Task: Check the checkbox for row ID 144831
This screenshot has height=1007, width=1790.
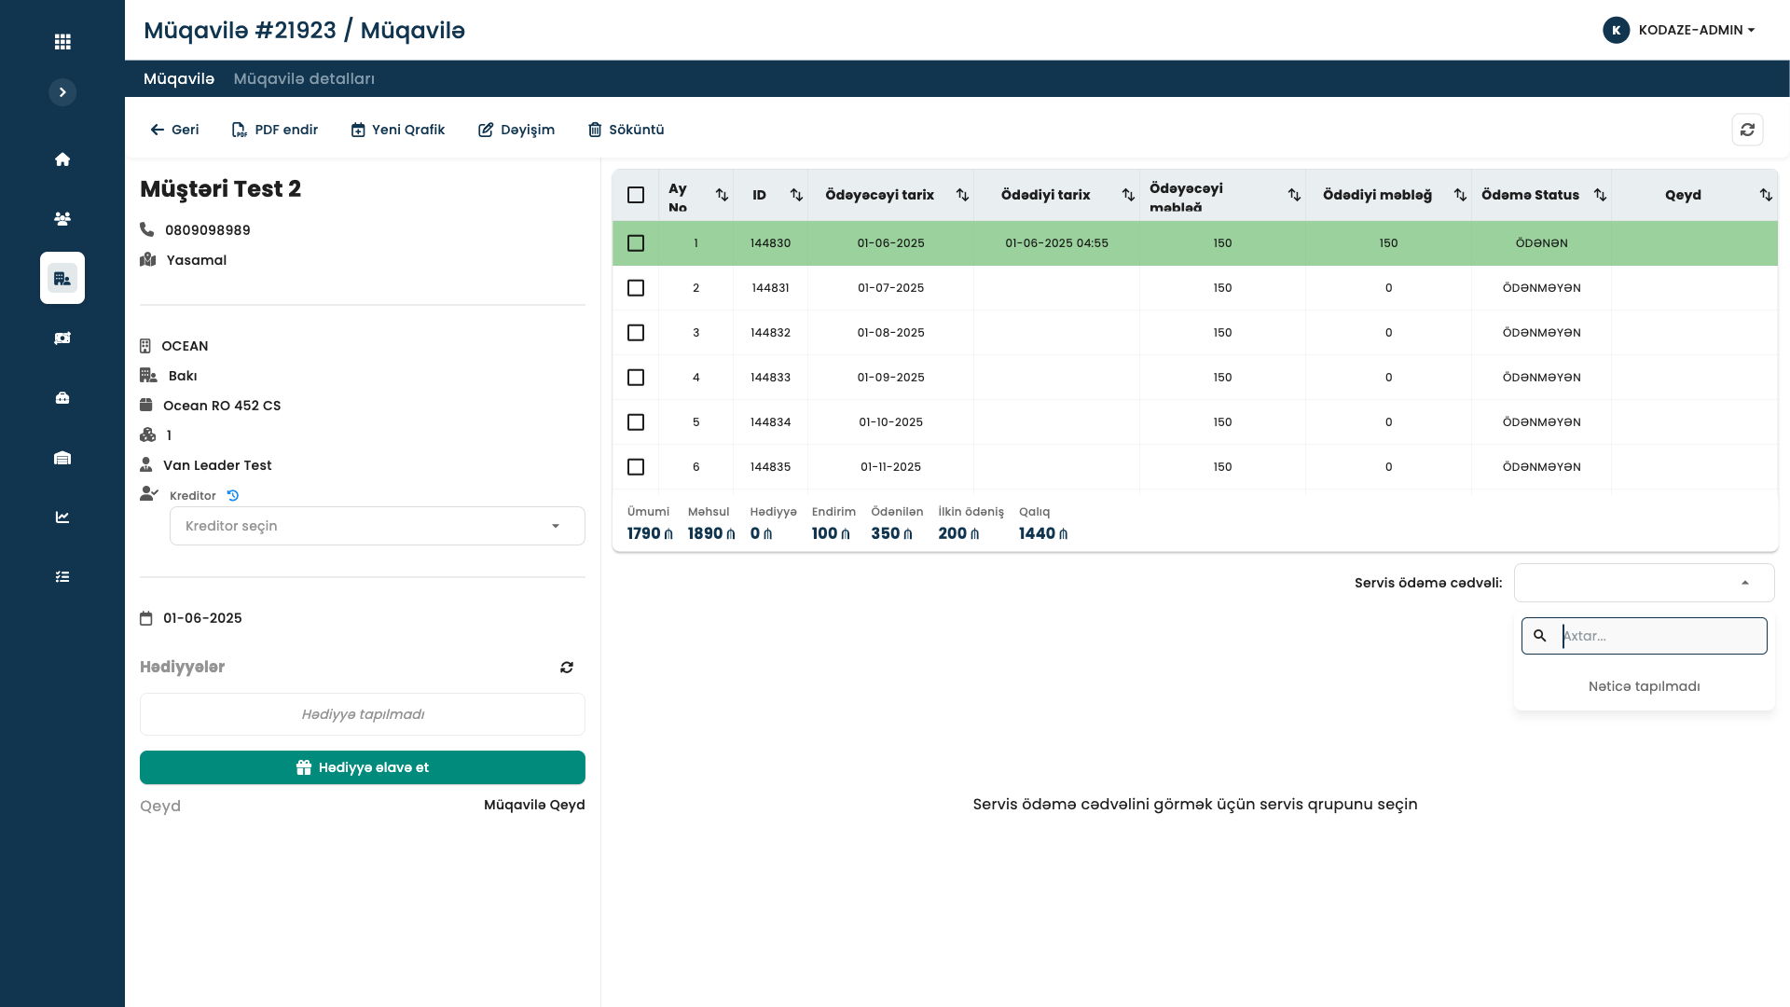Action: point(636,288)
